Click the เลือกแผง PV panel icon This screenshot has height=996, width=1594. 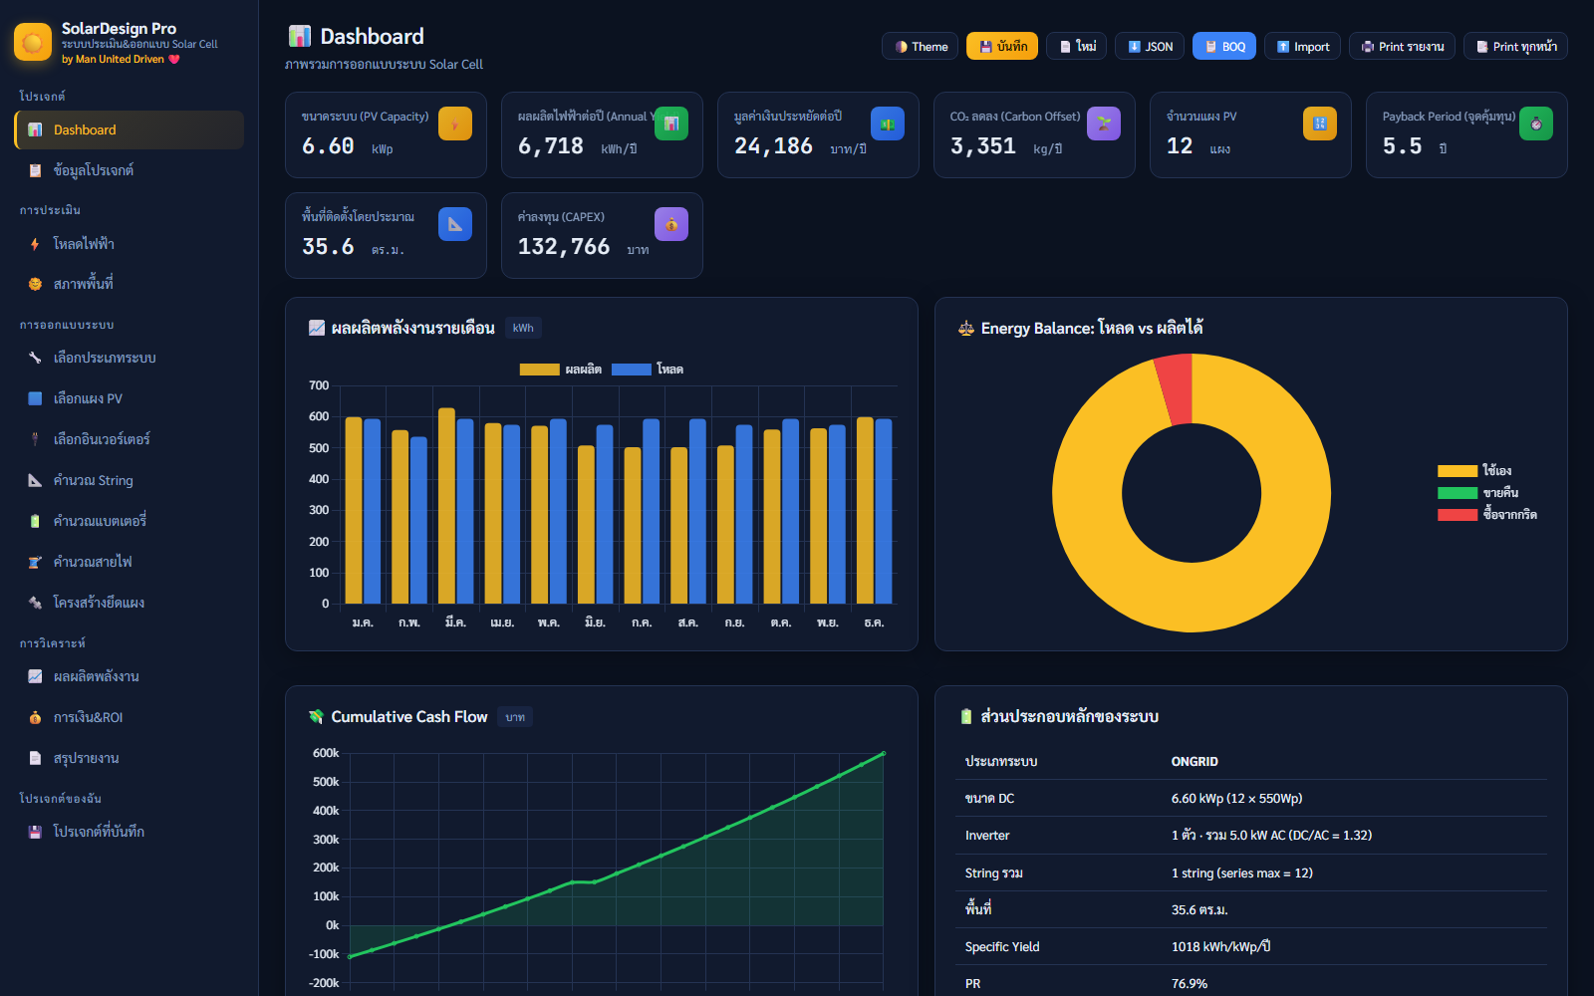35,398
